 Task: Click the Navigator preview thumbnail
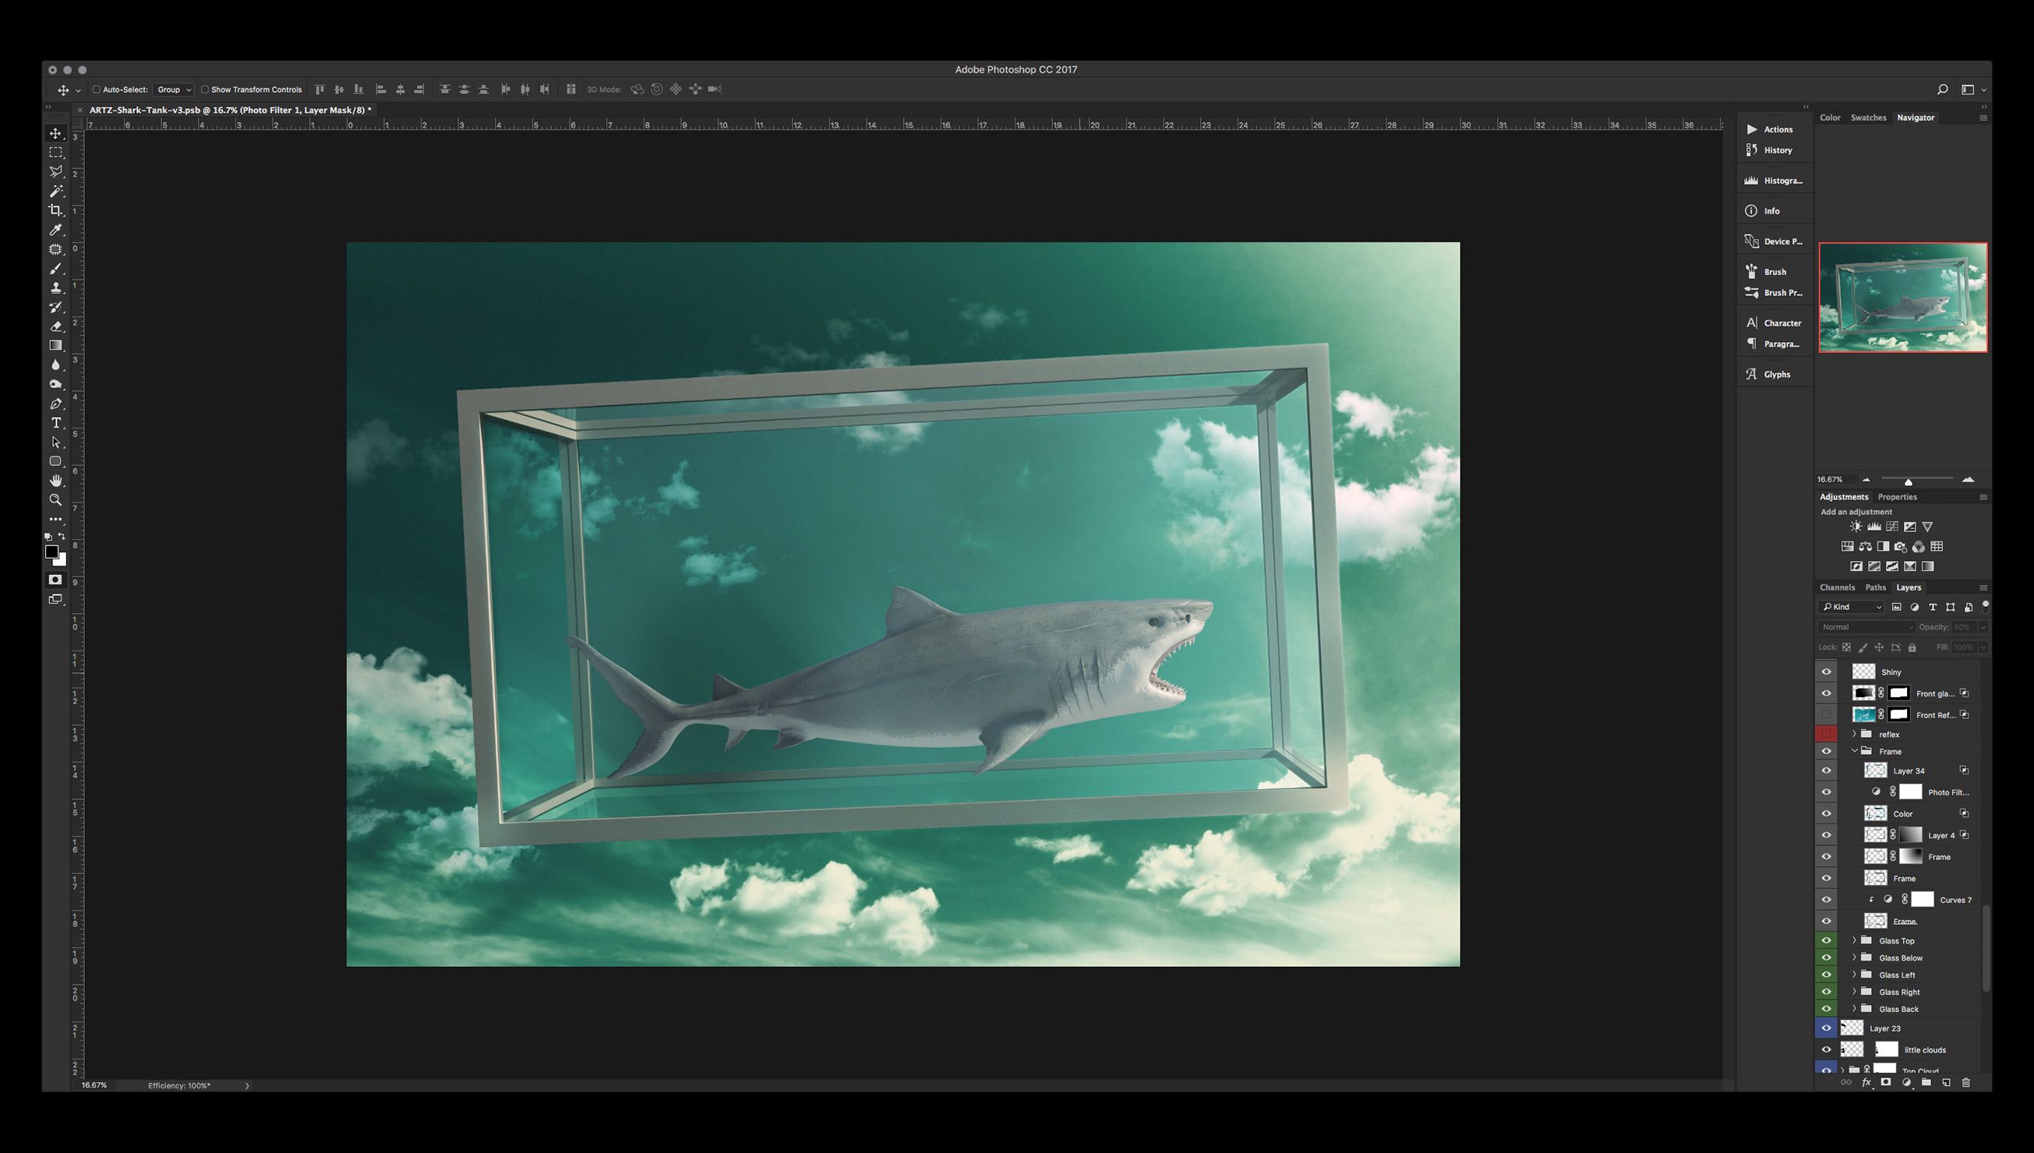pyautogui.click(x=1902, y=298)
